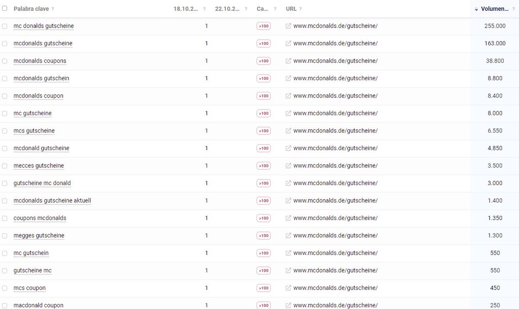Image resolution: width=519 pixels, height=309 pixels.
Task: Open external link icon for 'mcdonalds coupon' row
Action: (x=288, y=96)
